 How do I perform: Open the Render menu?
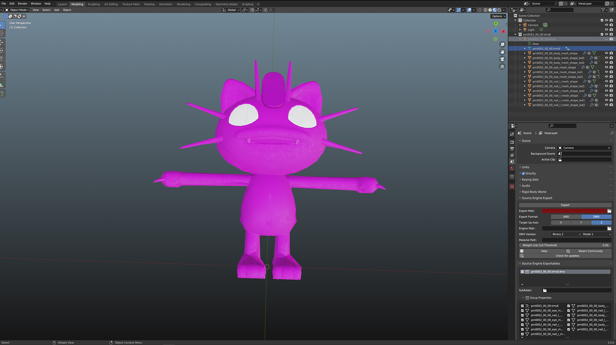[23, 3]
